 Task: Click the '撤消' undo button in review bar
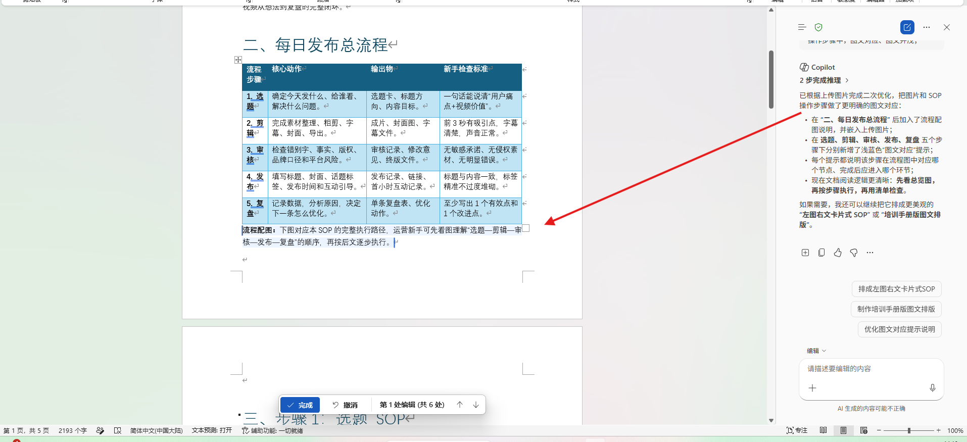pos(345,405)
